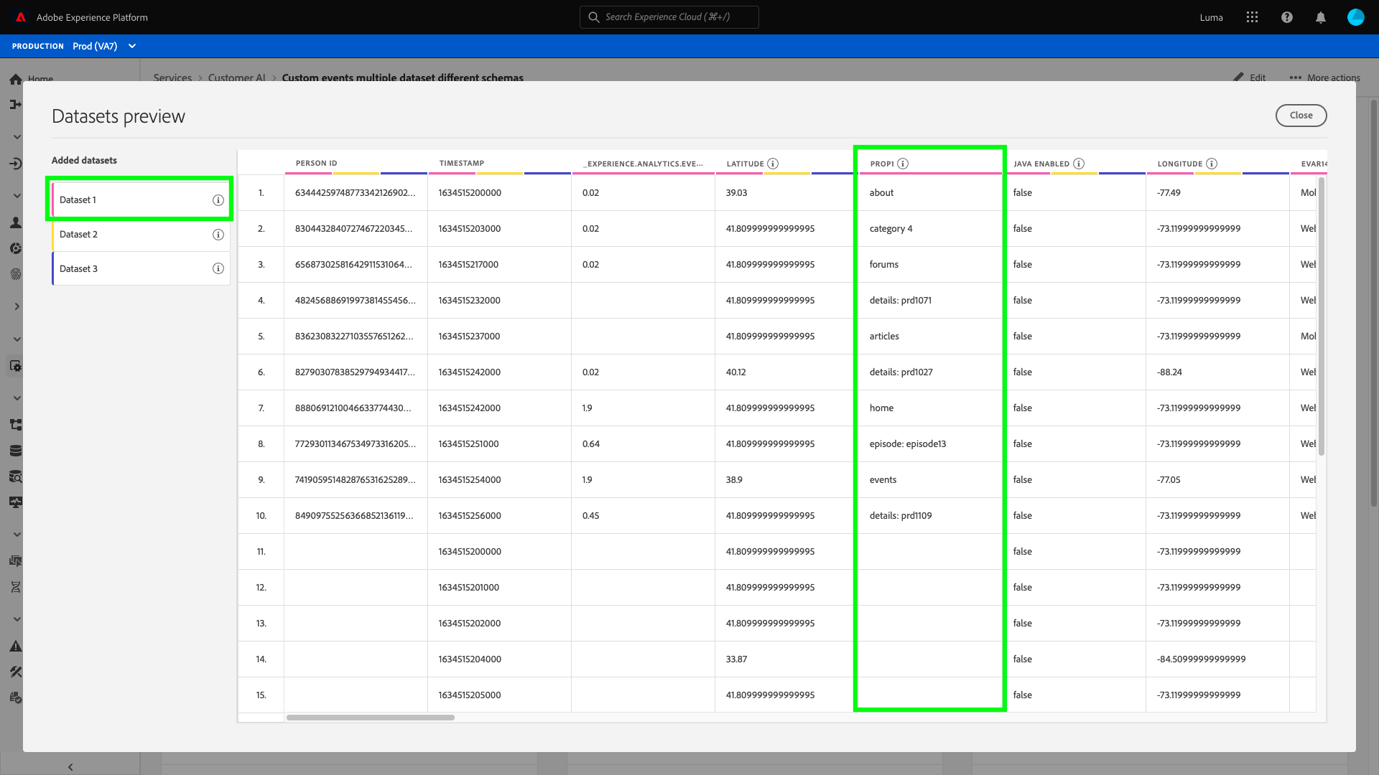Open the user profile avatar
1379x775 pixels.
point(1355,17)
